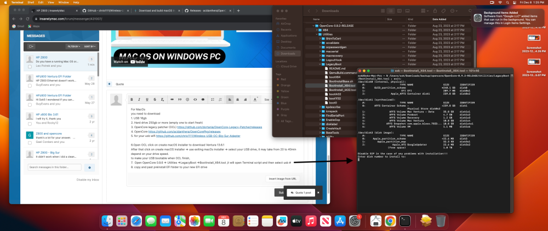548x231 pixels.
Task: Click the tag icon in Finder toolbar
Action: (443, 11)
